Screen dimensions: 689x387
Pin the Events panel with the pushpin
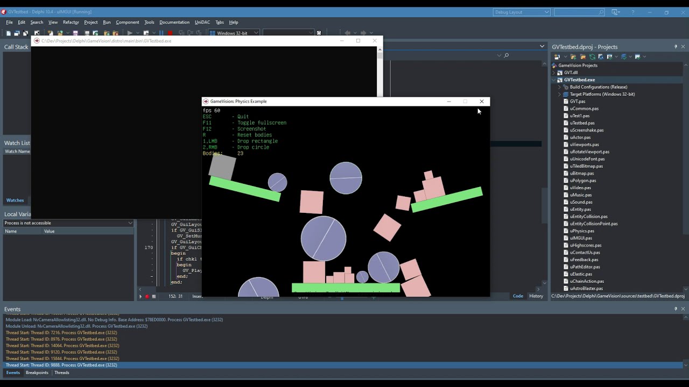[x=676, y=309]
